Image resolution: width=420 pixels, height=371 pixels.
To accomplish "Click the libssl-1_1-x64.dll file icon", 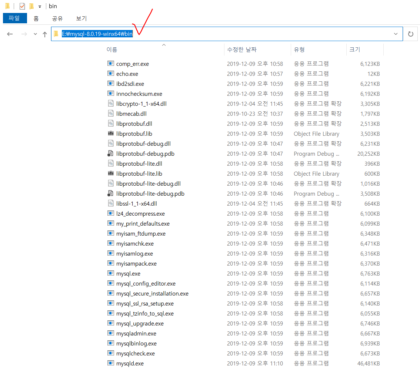I will tap(111, 203).
